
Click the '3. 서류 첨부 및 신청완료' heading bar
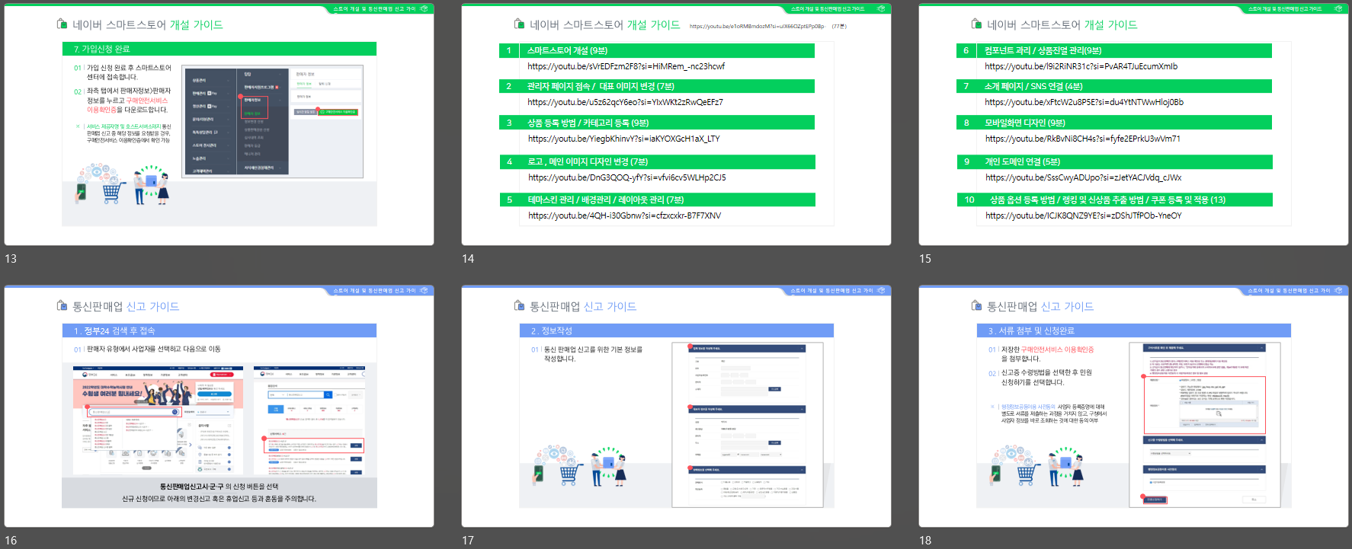[1134, 330]
